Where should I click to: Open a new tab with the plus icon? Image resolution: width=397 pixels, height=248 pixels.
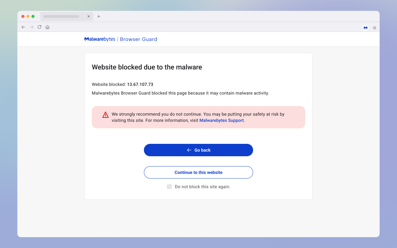pyautogui.click(x=99, y=16)
